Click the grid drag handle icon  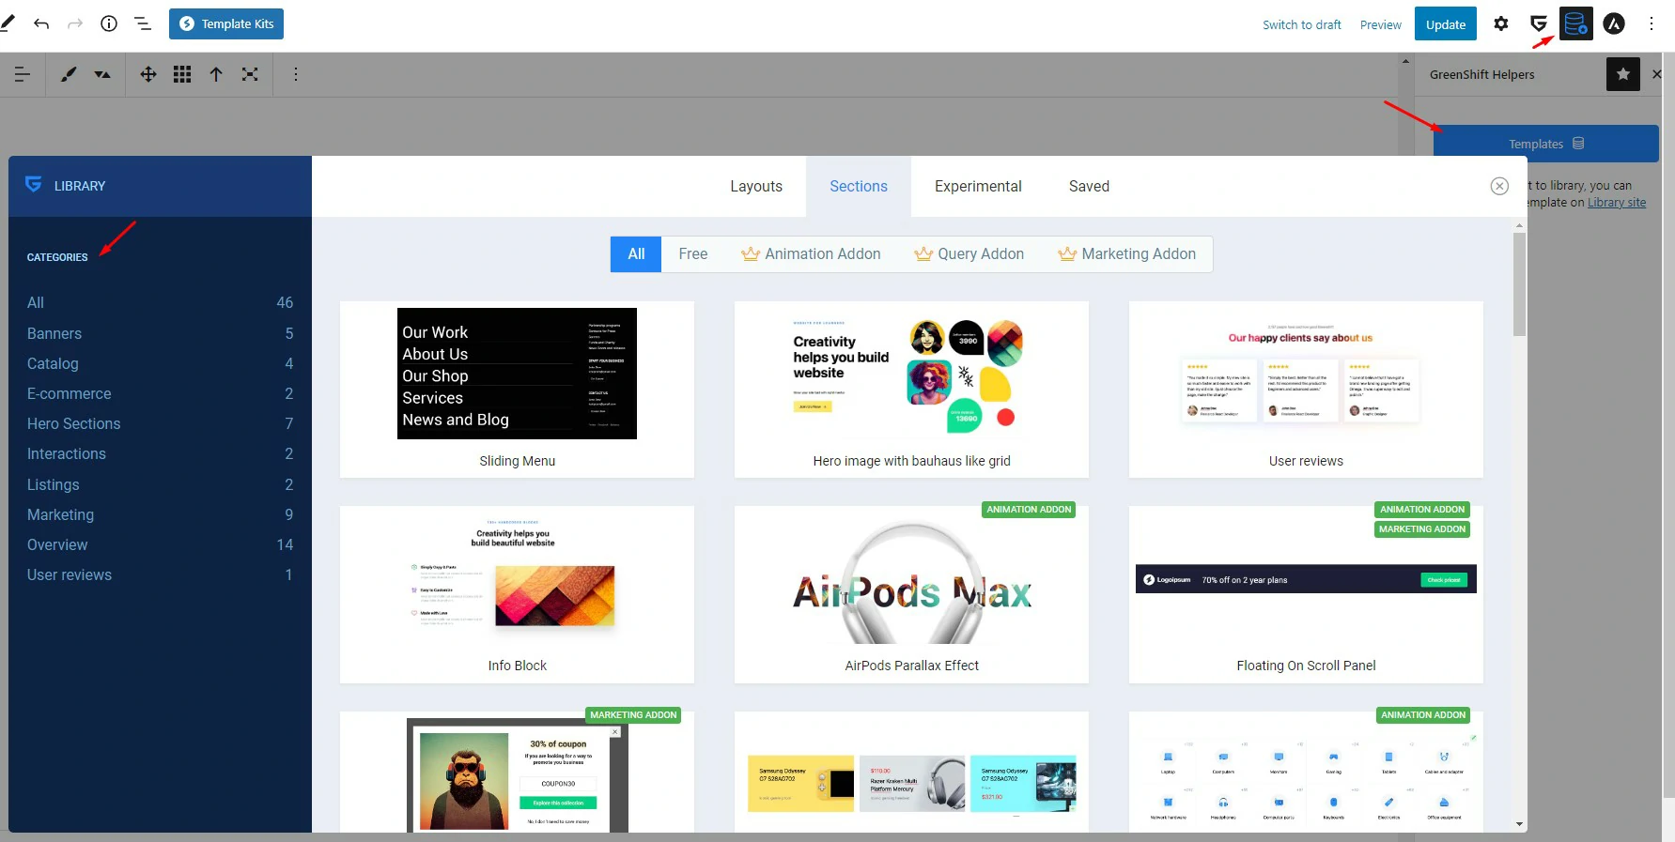(x=182, y=74)
